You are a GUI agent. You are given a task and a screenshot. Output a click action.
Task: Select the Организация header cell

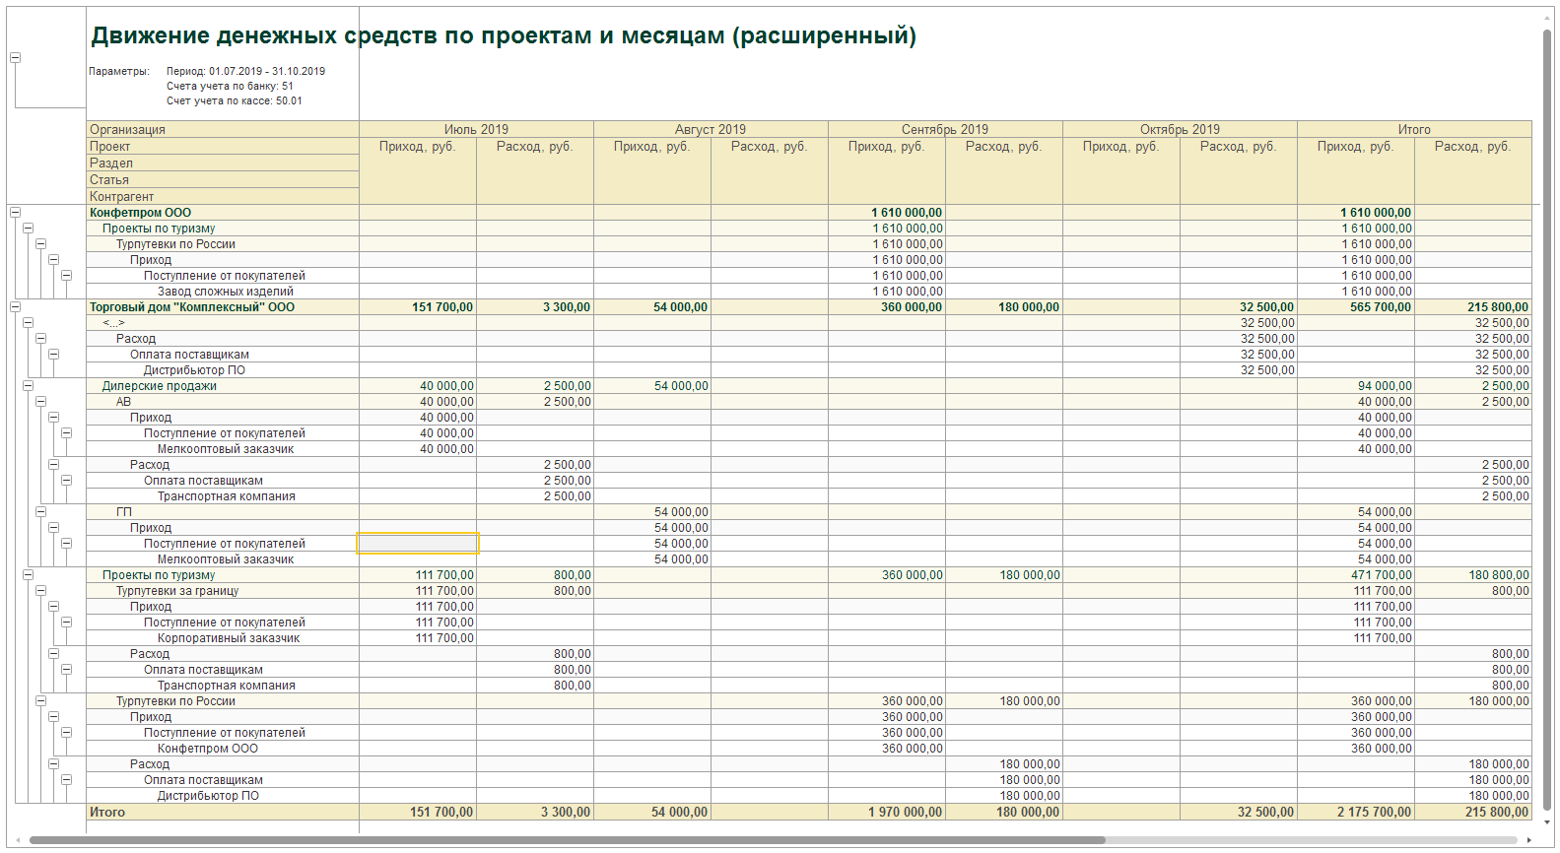(223, 129)
